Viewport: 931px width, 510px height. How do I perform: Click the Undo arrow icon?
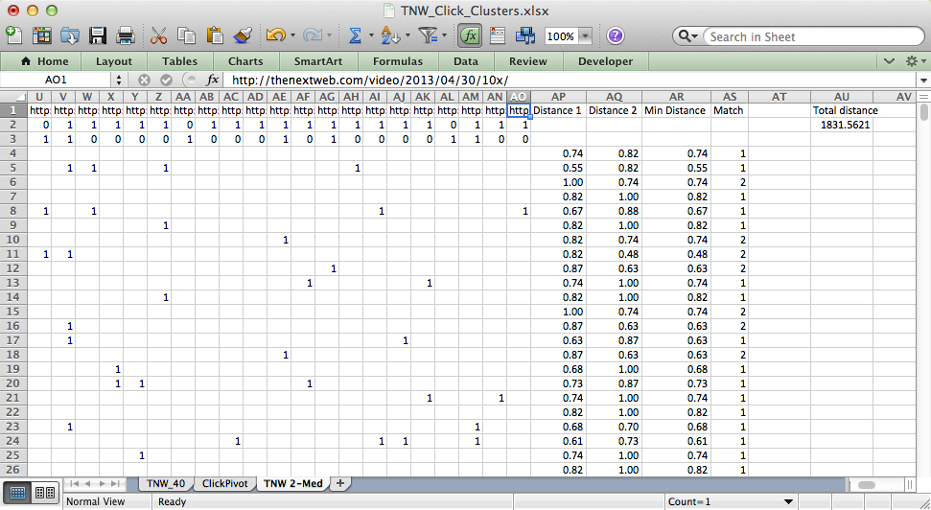275,36
